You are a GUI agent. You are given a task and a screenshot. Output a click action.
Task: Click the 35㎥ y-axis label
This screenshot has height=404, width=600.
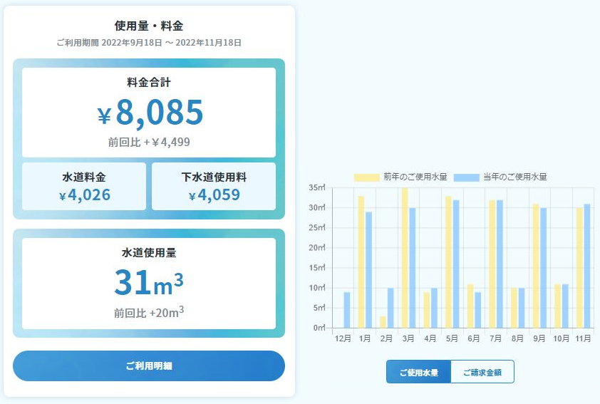[x=317, y=187]
